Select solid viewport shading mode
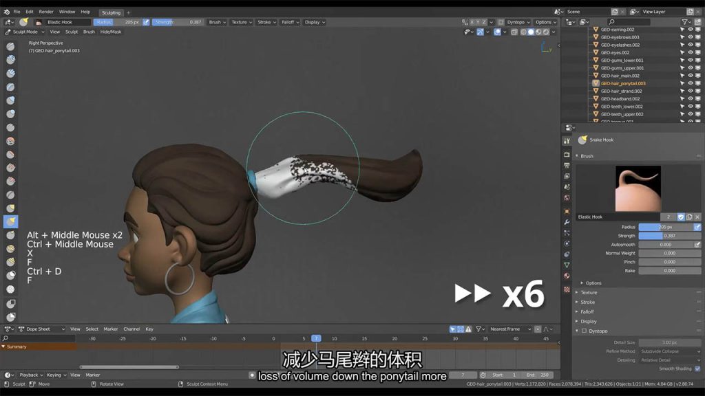The image size is (705, 396). 531,32
